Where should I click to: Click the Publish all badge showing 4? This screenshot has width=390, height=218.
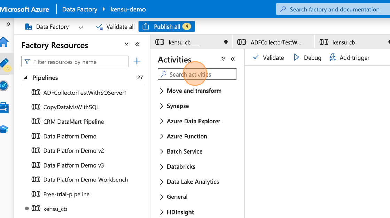187,26
